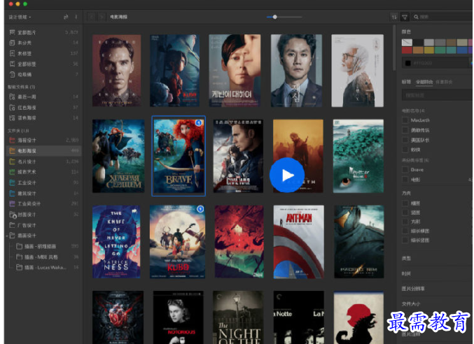Open subfolder 插画 - 肌理插画

[47, 246]
